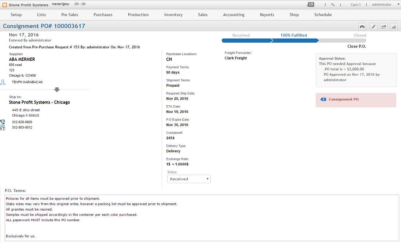Open the Status dropdown showing Received
Viewport: 401px width, 243px height.
tap(188, 179)
